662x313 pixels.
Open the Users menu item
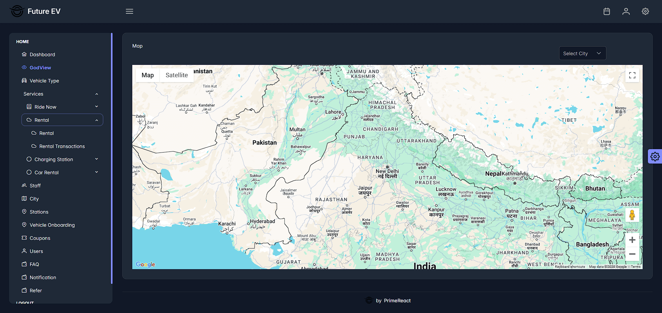(x=62, y=251)
